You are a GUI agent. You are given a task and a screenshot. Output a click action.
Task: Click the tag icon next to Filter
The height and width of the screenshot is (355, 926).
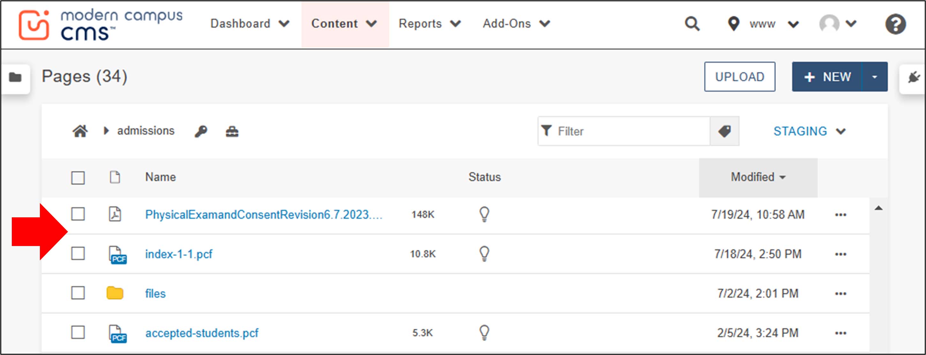pyautogui.click(x=725, y=131)
